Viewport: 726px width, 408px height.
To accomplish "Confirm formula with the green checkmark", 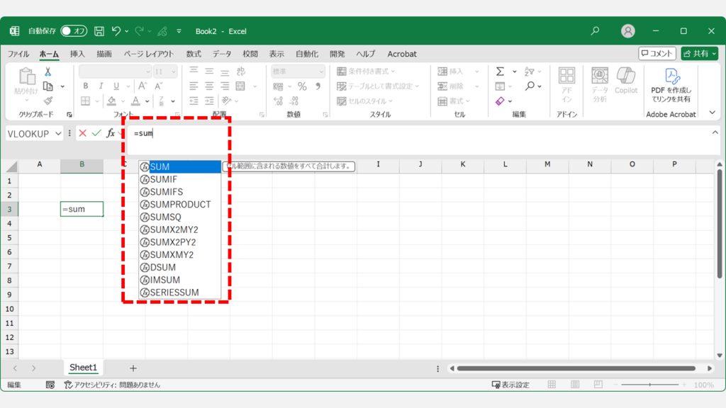I will pos(96,133).
